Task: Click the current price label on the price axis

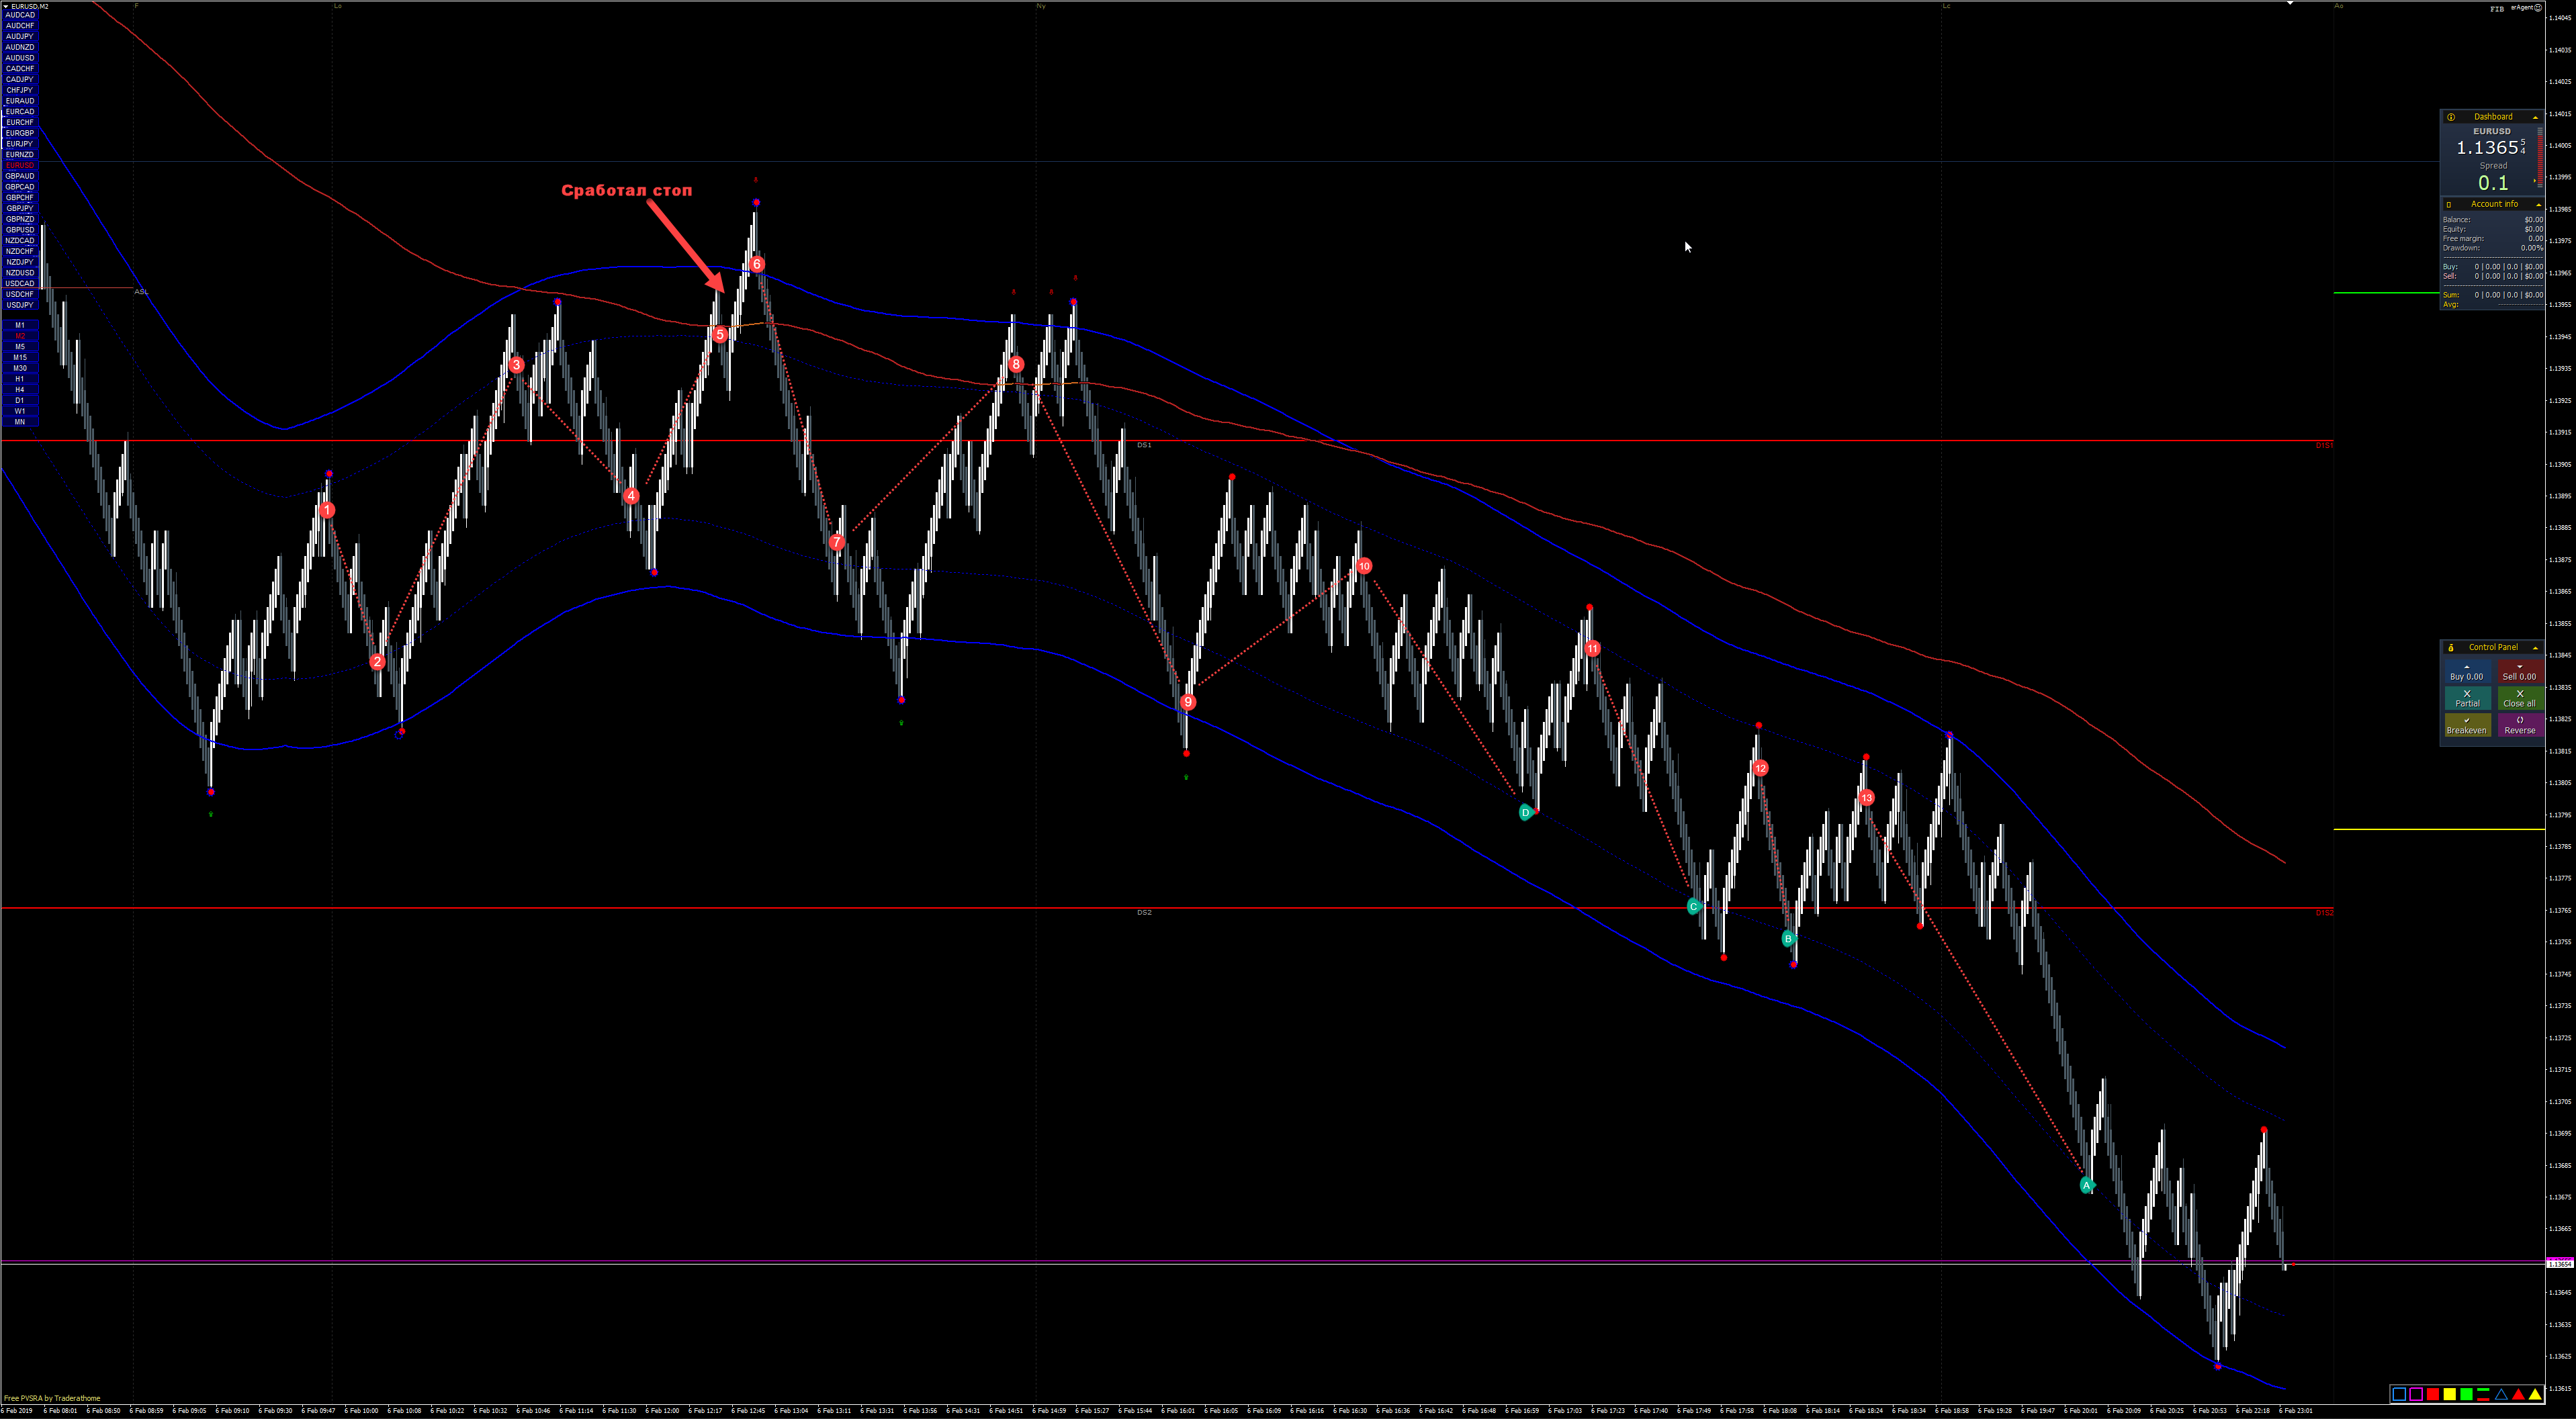Action: tap(2560, 1264)
